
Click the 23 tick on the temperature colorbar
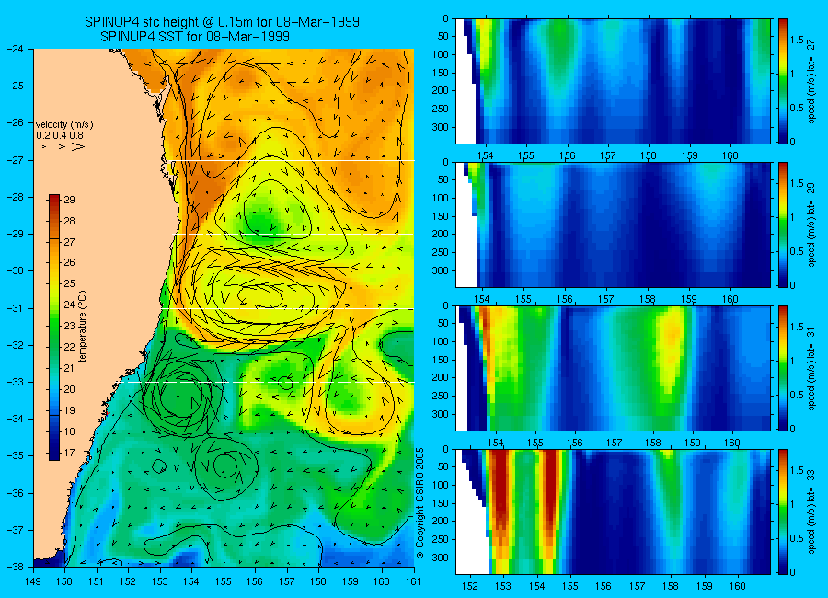(x=69, y=326)
